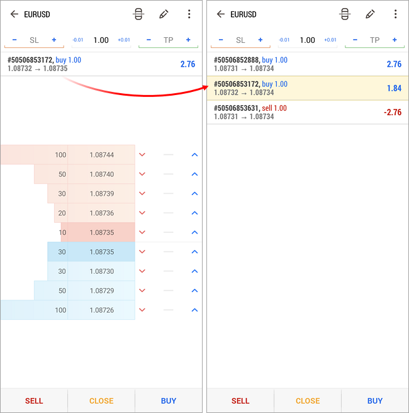Click the blue up chevron on the 1.08744 row

pyautogui.click(x=194, y=155)
